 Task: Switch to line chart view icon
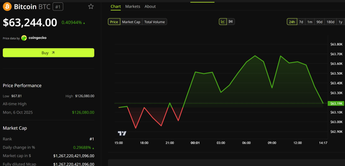(223, 22)
